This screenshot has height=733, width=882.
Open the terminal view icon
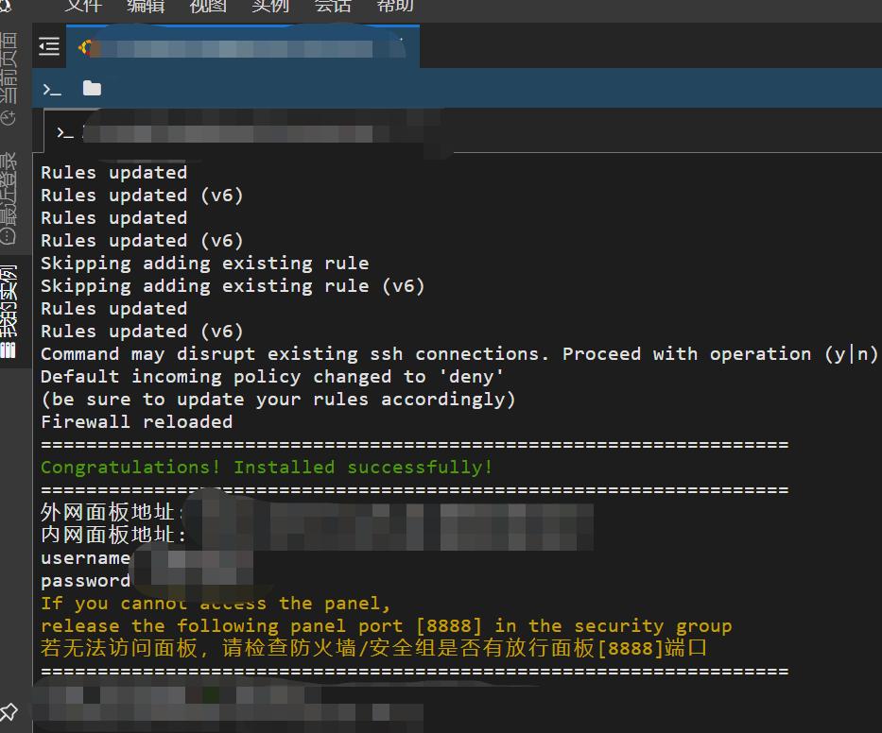tap(52, 89)
